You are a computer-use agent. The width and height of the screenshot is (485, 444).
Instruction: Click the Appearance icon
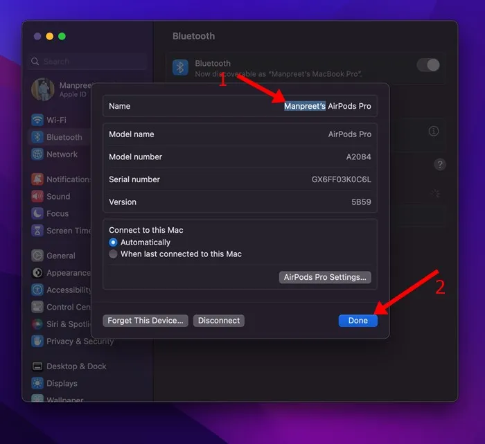tap(37, 273)
